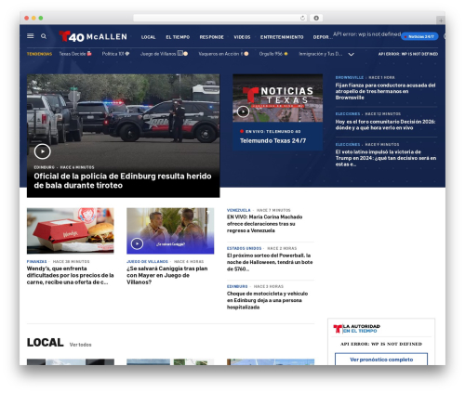The height and width of the screenshot is (393, 465).
Task: Select the Orgullo 956 trending topic
Action: (x=273, y=54)
